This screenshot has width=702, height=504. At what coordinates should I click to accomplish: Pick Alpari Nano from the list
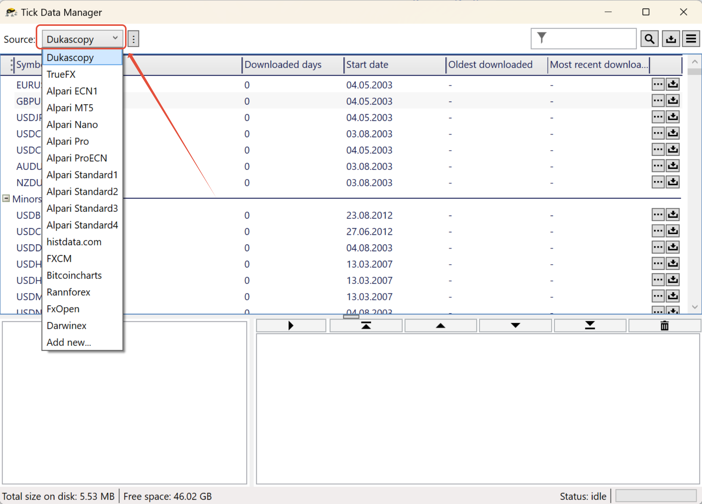pyautogui.click(x=82, y=124)
